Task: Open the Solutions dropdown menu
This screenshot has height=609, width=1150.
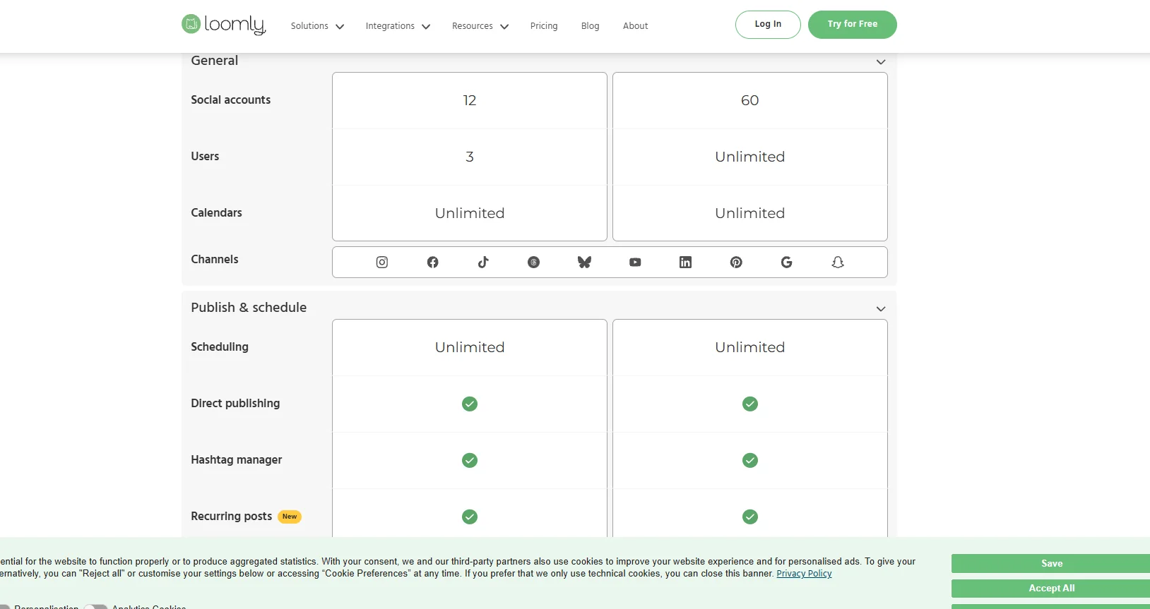Action: [317, 26]
